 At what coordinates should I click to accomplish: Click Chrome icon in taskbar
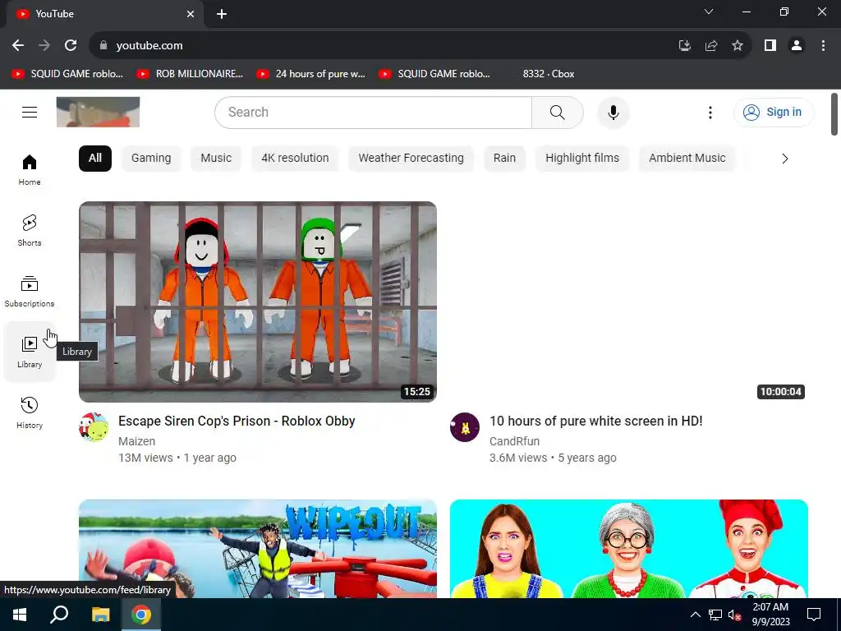[141, 615]
